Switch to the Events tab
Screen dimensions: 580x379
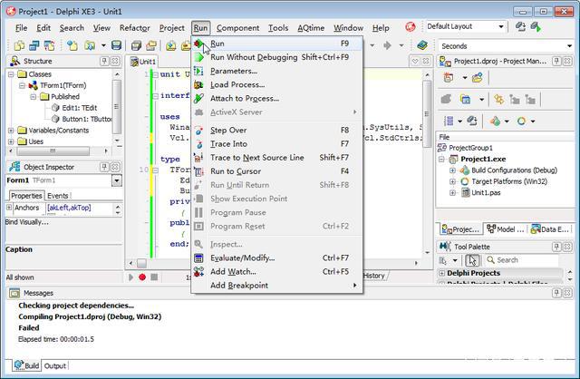[58, 196]
